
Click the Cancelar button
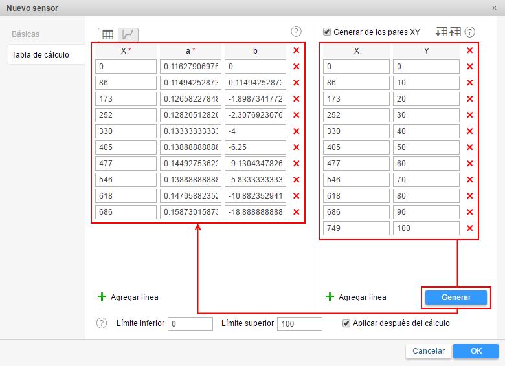[x=429, y=351]
